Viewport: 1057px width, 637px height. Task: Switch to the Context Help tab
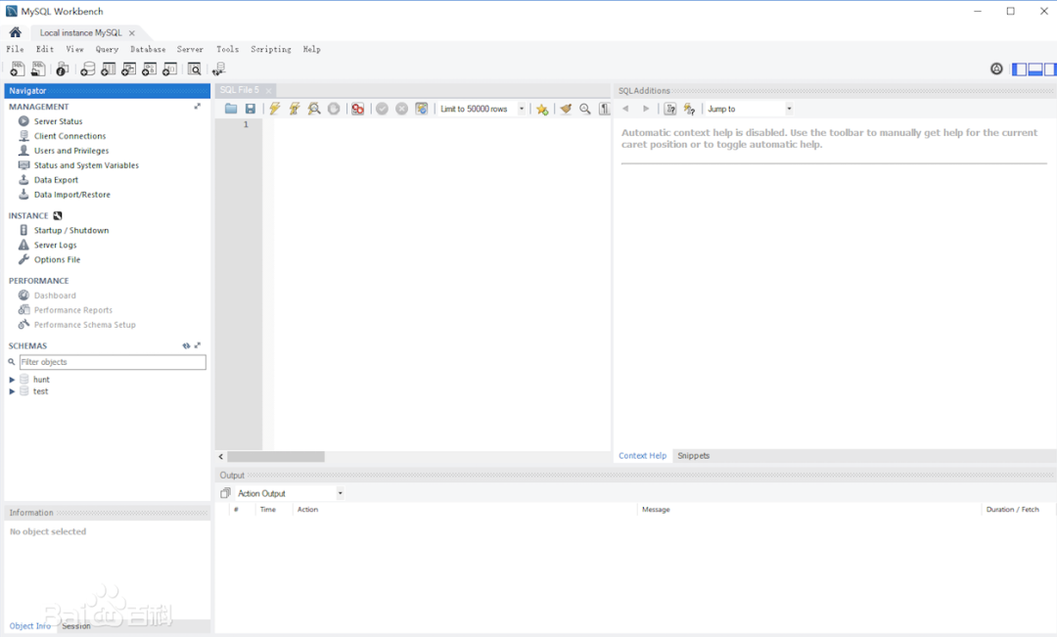click(642, 456)
